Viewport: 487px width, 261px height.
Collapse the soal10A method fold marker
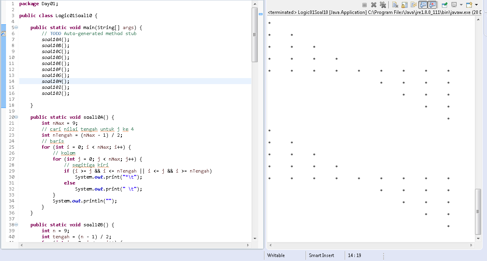[16, 117]
